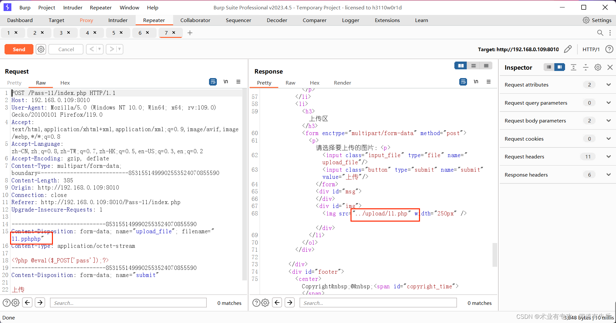Image resolution: width=616 pixels, height=323 pixels.
Task: Go to next Response search match
Action: pyautogui.click(x=290, y=303)
